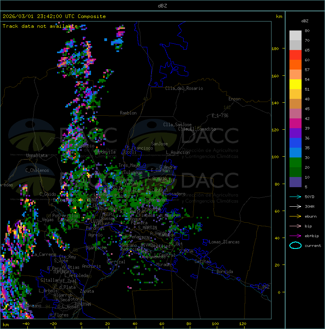Pick the bright green swatch below 30 dBZ

[x=295, y=163]
